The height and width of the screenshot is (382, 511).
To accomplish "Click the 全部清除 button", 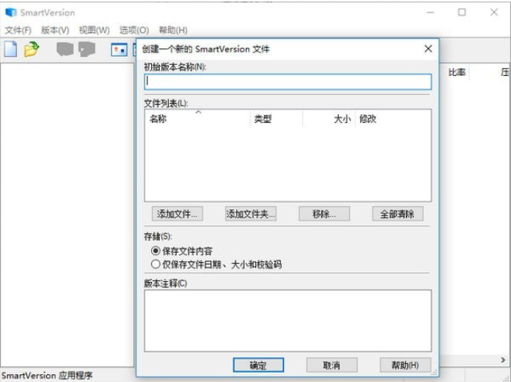I will 398,214.
